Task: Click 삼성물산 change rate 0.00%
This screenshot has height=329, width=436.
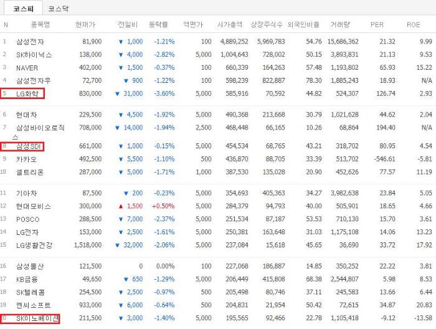Action: 166,266
